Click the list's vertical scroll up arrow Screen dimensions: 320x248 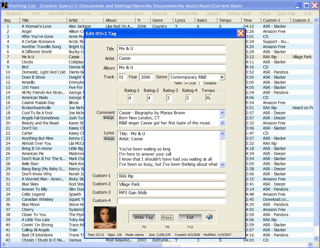316,20
